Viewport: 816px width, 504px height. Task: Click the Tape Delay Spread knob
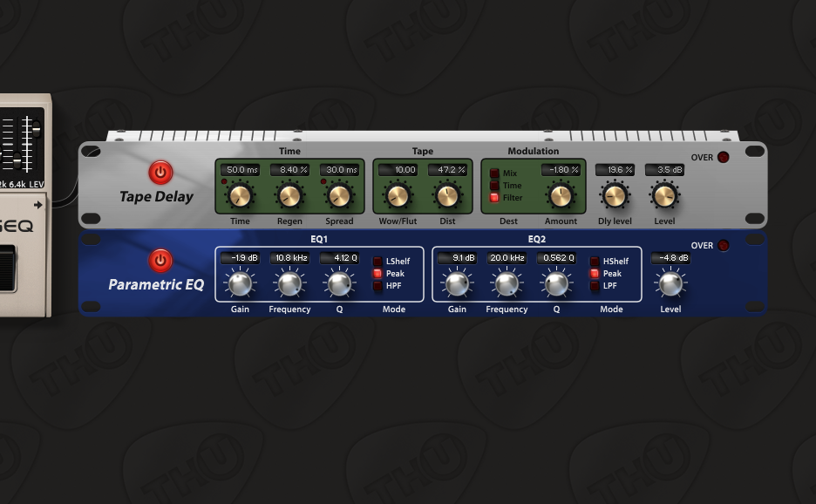click(x=339, y=196)
